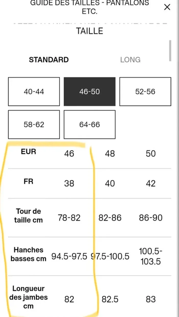
Task: Close the size guide with the X icon
Action: click(x=167, y=7)
